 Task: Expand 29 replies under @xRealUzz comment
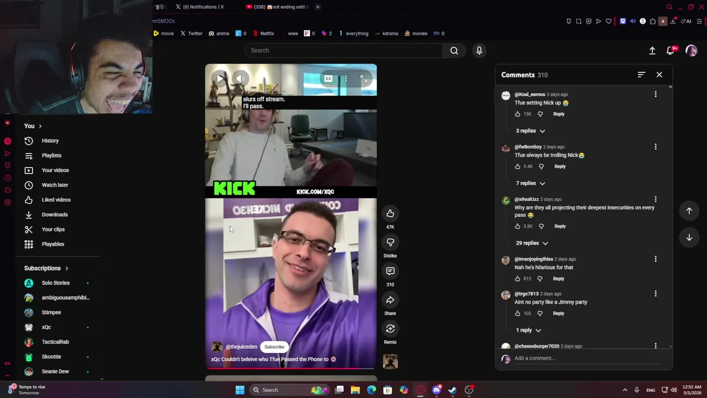pyautogui.click(x=532, y=243)
